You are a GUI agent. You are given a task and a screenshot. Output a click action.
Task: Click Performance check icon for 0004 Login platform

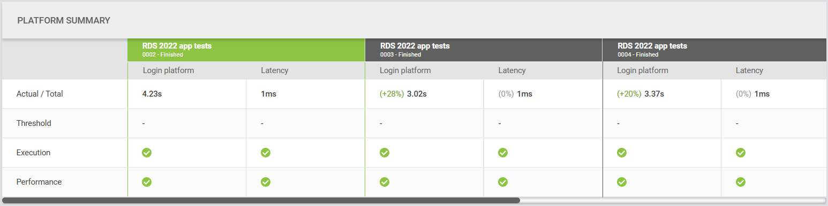click(622, 182)
